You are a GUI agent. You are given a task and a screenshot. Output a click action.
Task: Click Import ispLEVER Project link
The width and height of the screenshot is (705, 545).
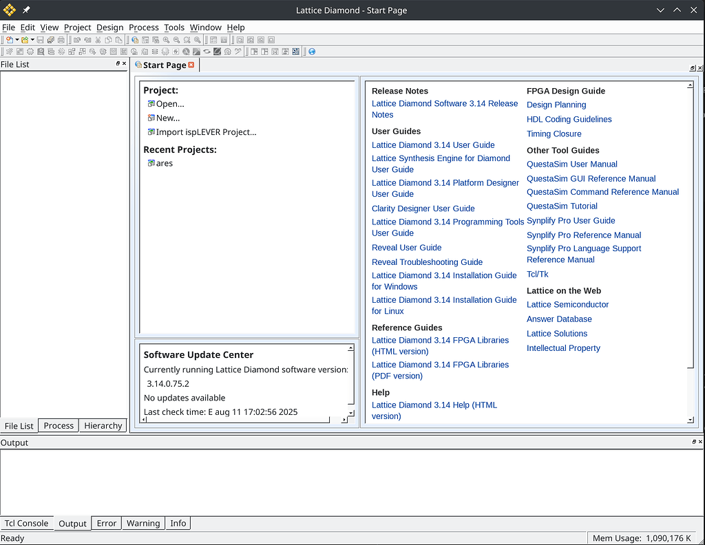206,132
